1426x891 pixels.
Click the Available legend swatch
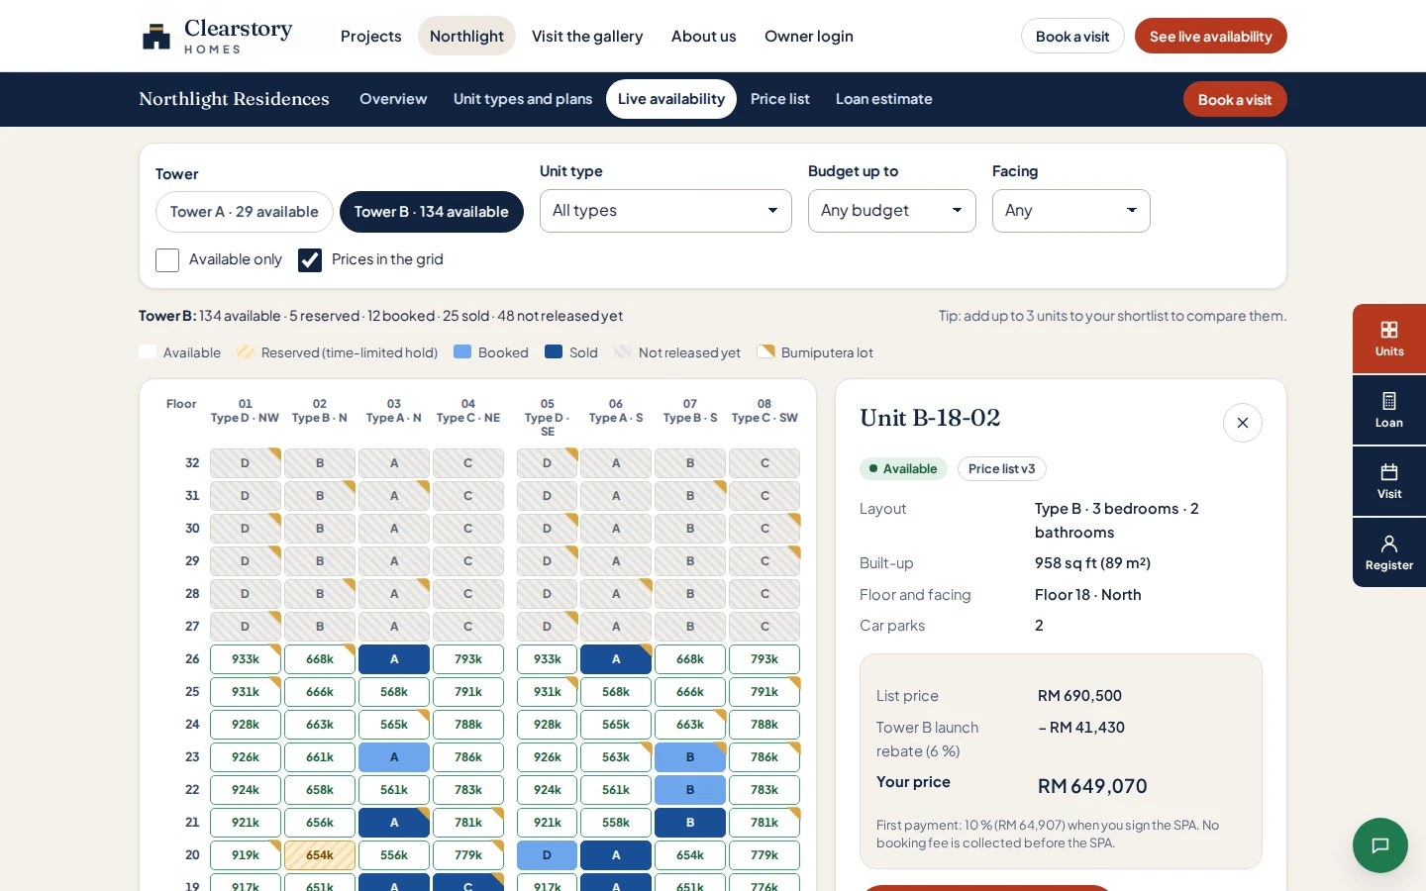coord(148,351)
